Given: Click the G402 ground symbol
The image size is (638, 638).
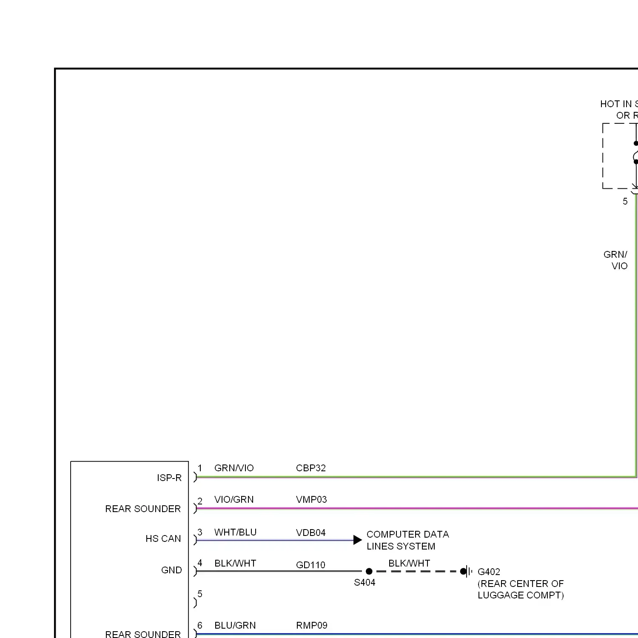Looking at the screenshot, I should point(467,571).
